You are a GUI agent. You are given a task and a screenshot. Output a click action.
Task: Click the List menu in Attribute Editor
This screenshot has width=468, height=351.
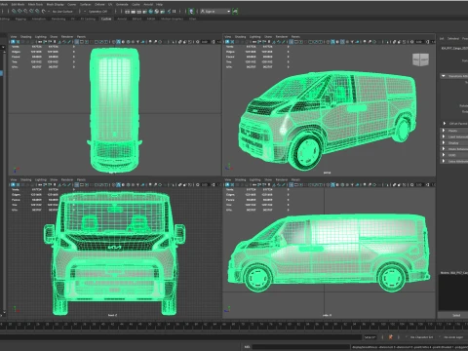(x=442, y=38)
